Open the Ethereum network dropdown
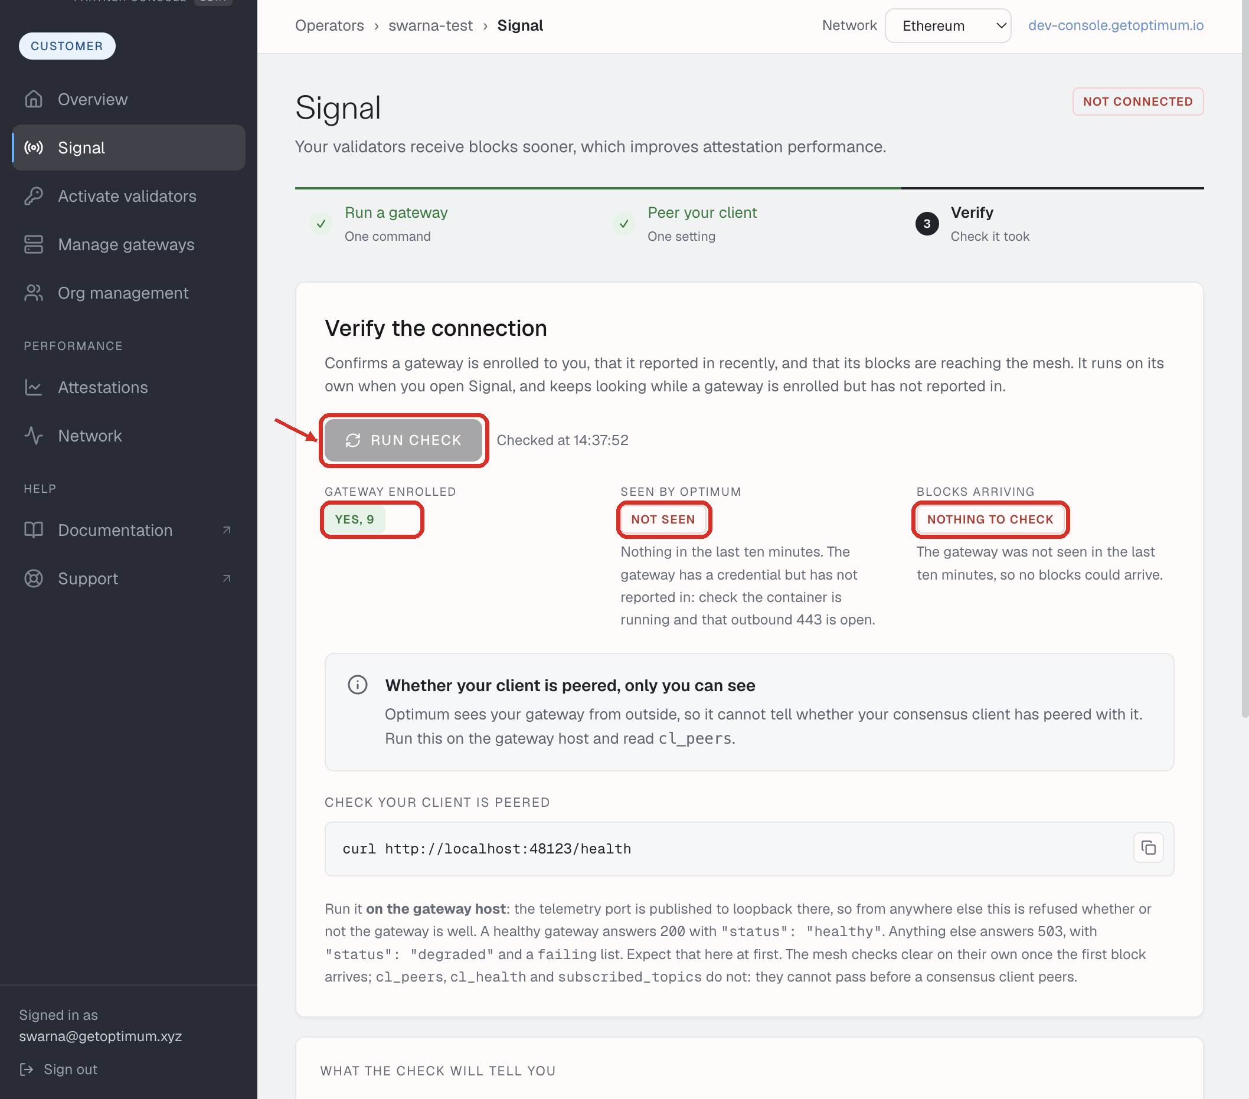The height and width of the screenshot is (1099, 1249). (x=948, y=25)
